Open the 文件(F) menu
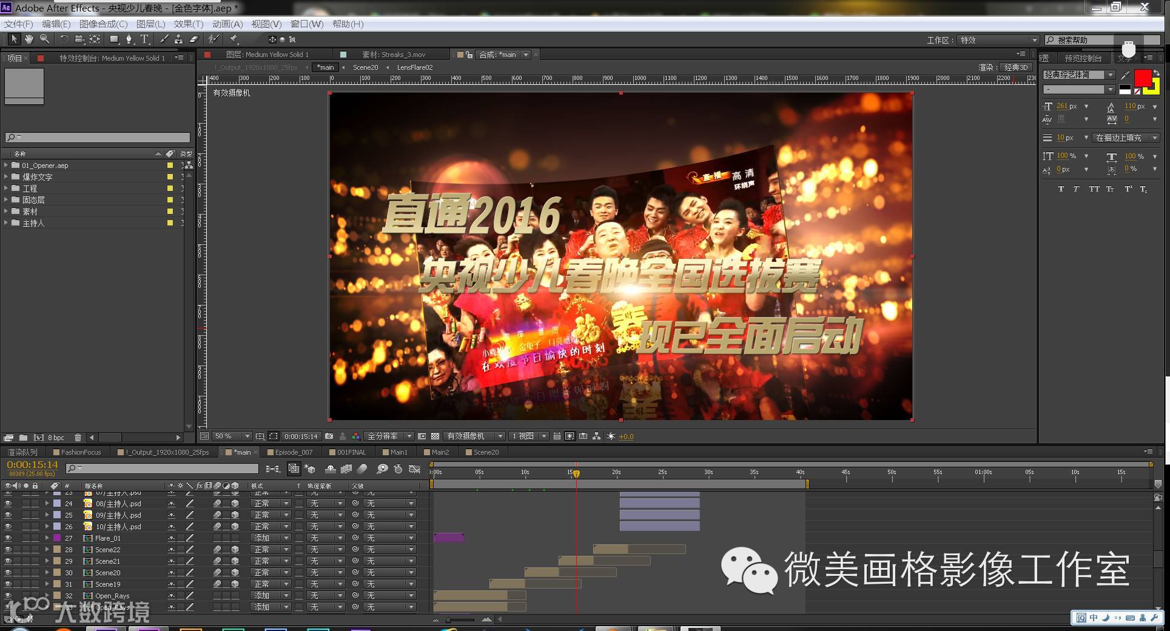This screenshot has height=631, width=1170. (19, 24)
